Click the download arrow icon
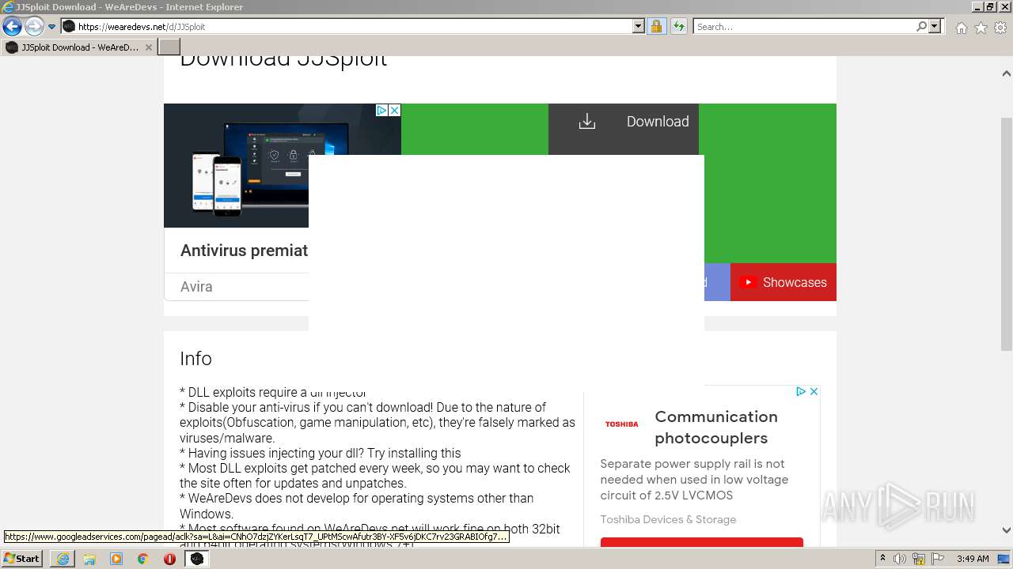The height and width of the screenshot is (569, 1013). click(x=586, y=121)
